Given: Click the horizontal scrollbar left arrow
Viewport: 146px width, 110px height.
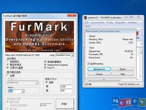Looking at the screenshot, I should [x=86, y=79].
